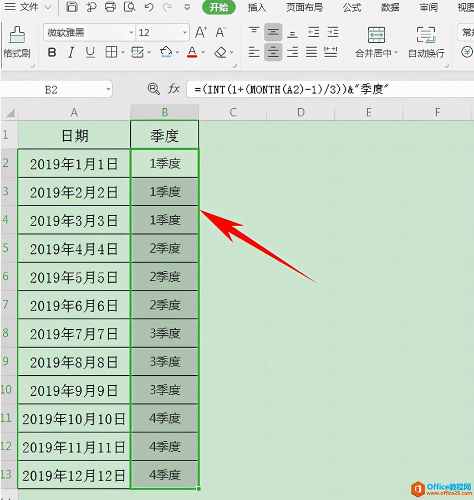Toggle Bold formatting
The image size is (474, 500).
[x=52, y=52]
